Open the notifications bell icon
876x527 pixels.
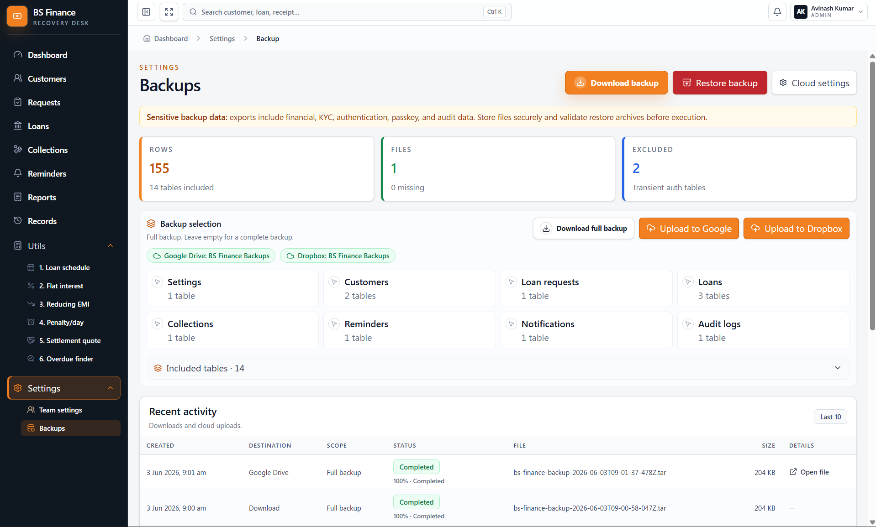click(x=777, y=12)
